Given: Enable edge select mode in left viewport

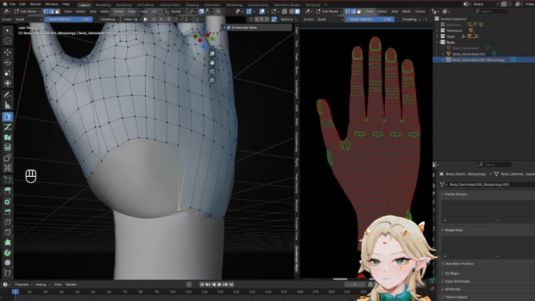Looking at the screenshot, I should click(x=51, y=11).
